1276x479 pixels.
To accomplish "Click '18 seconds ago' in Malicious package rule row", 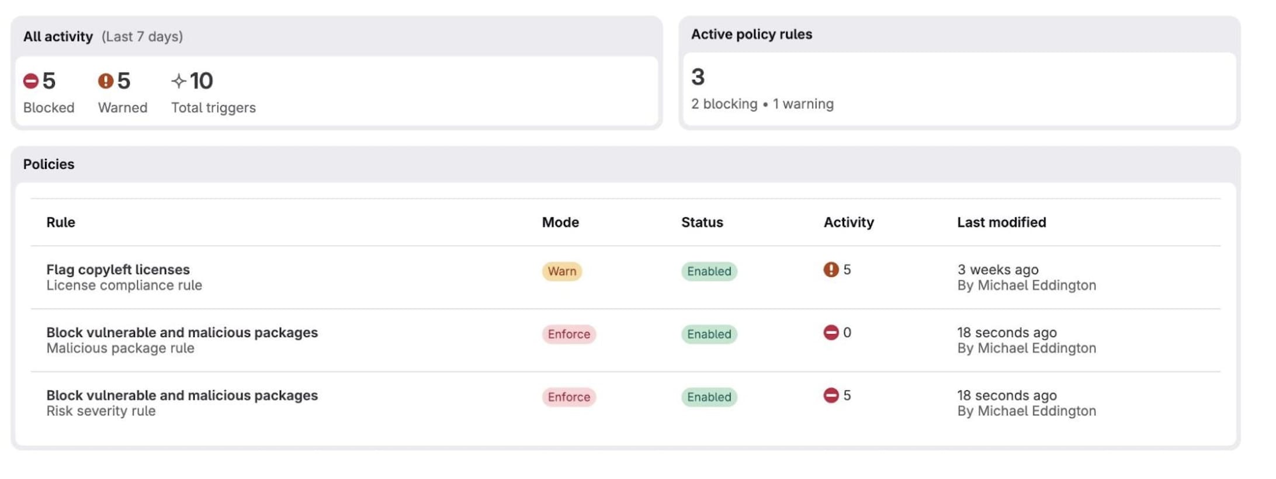I will coord(1007,332).
